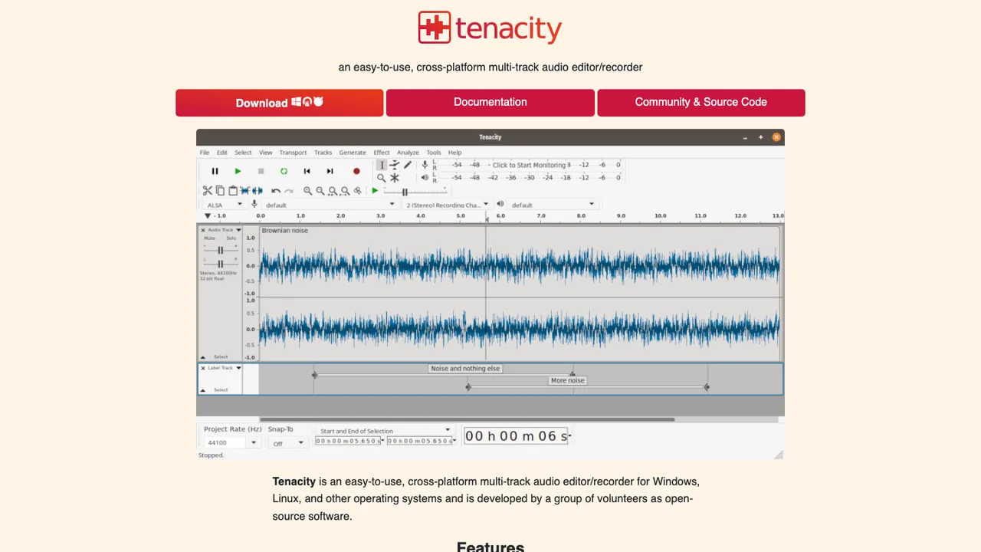The height and width of the screenshot is (552, 981).
Task: Click Select under Audio Track
Action: click(x=221, y=357)
